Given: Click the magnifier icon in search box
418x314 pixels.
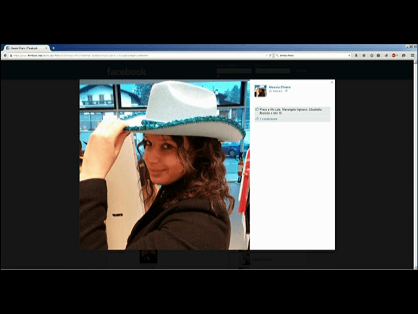Looking at the screenshot, I should (x=277, y=56).
